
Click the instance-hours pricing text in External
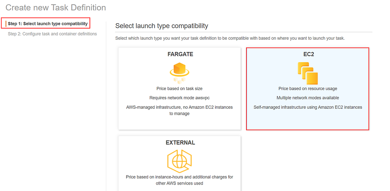point(179,180)
